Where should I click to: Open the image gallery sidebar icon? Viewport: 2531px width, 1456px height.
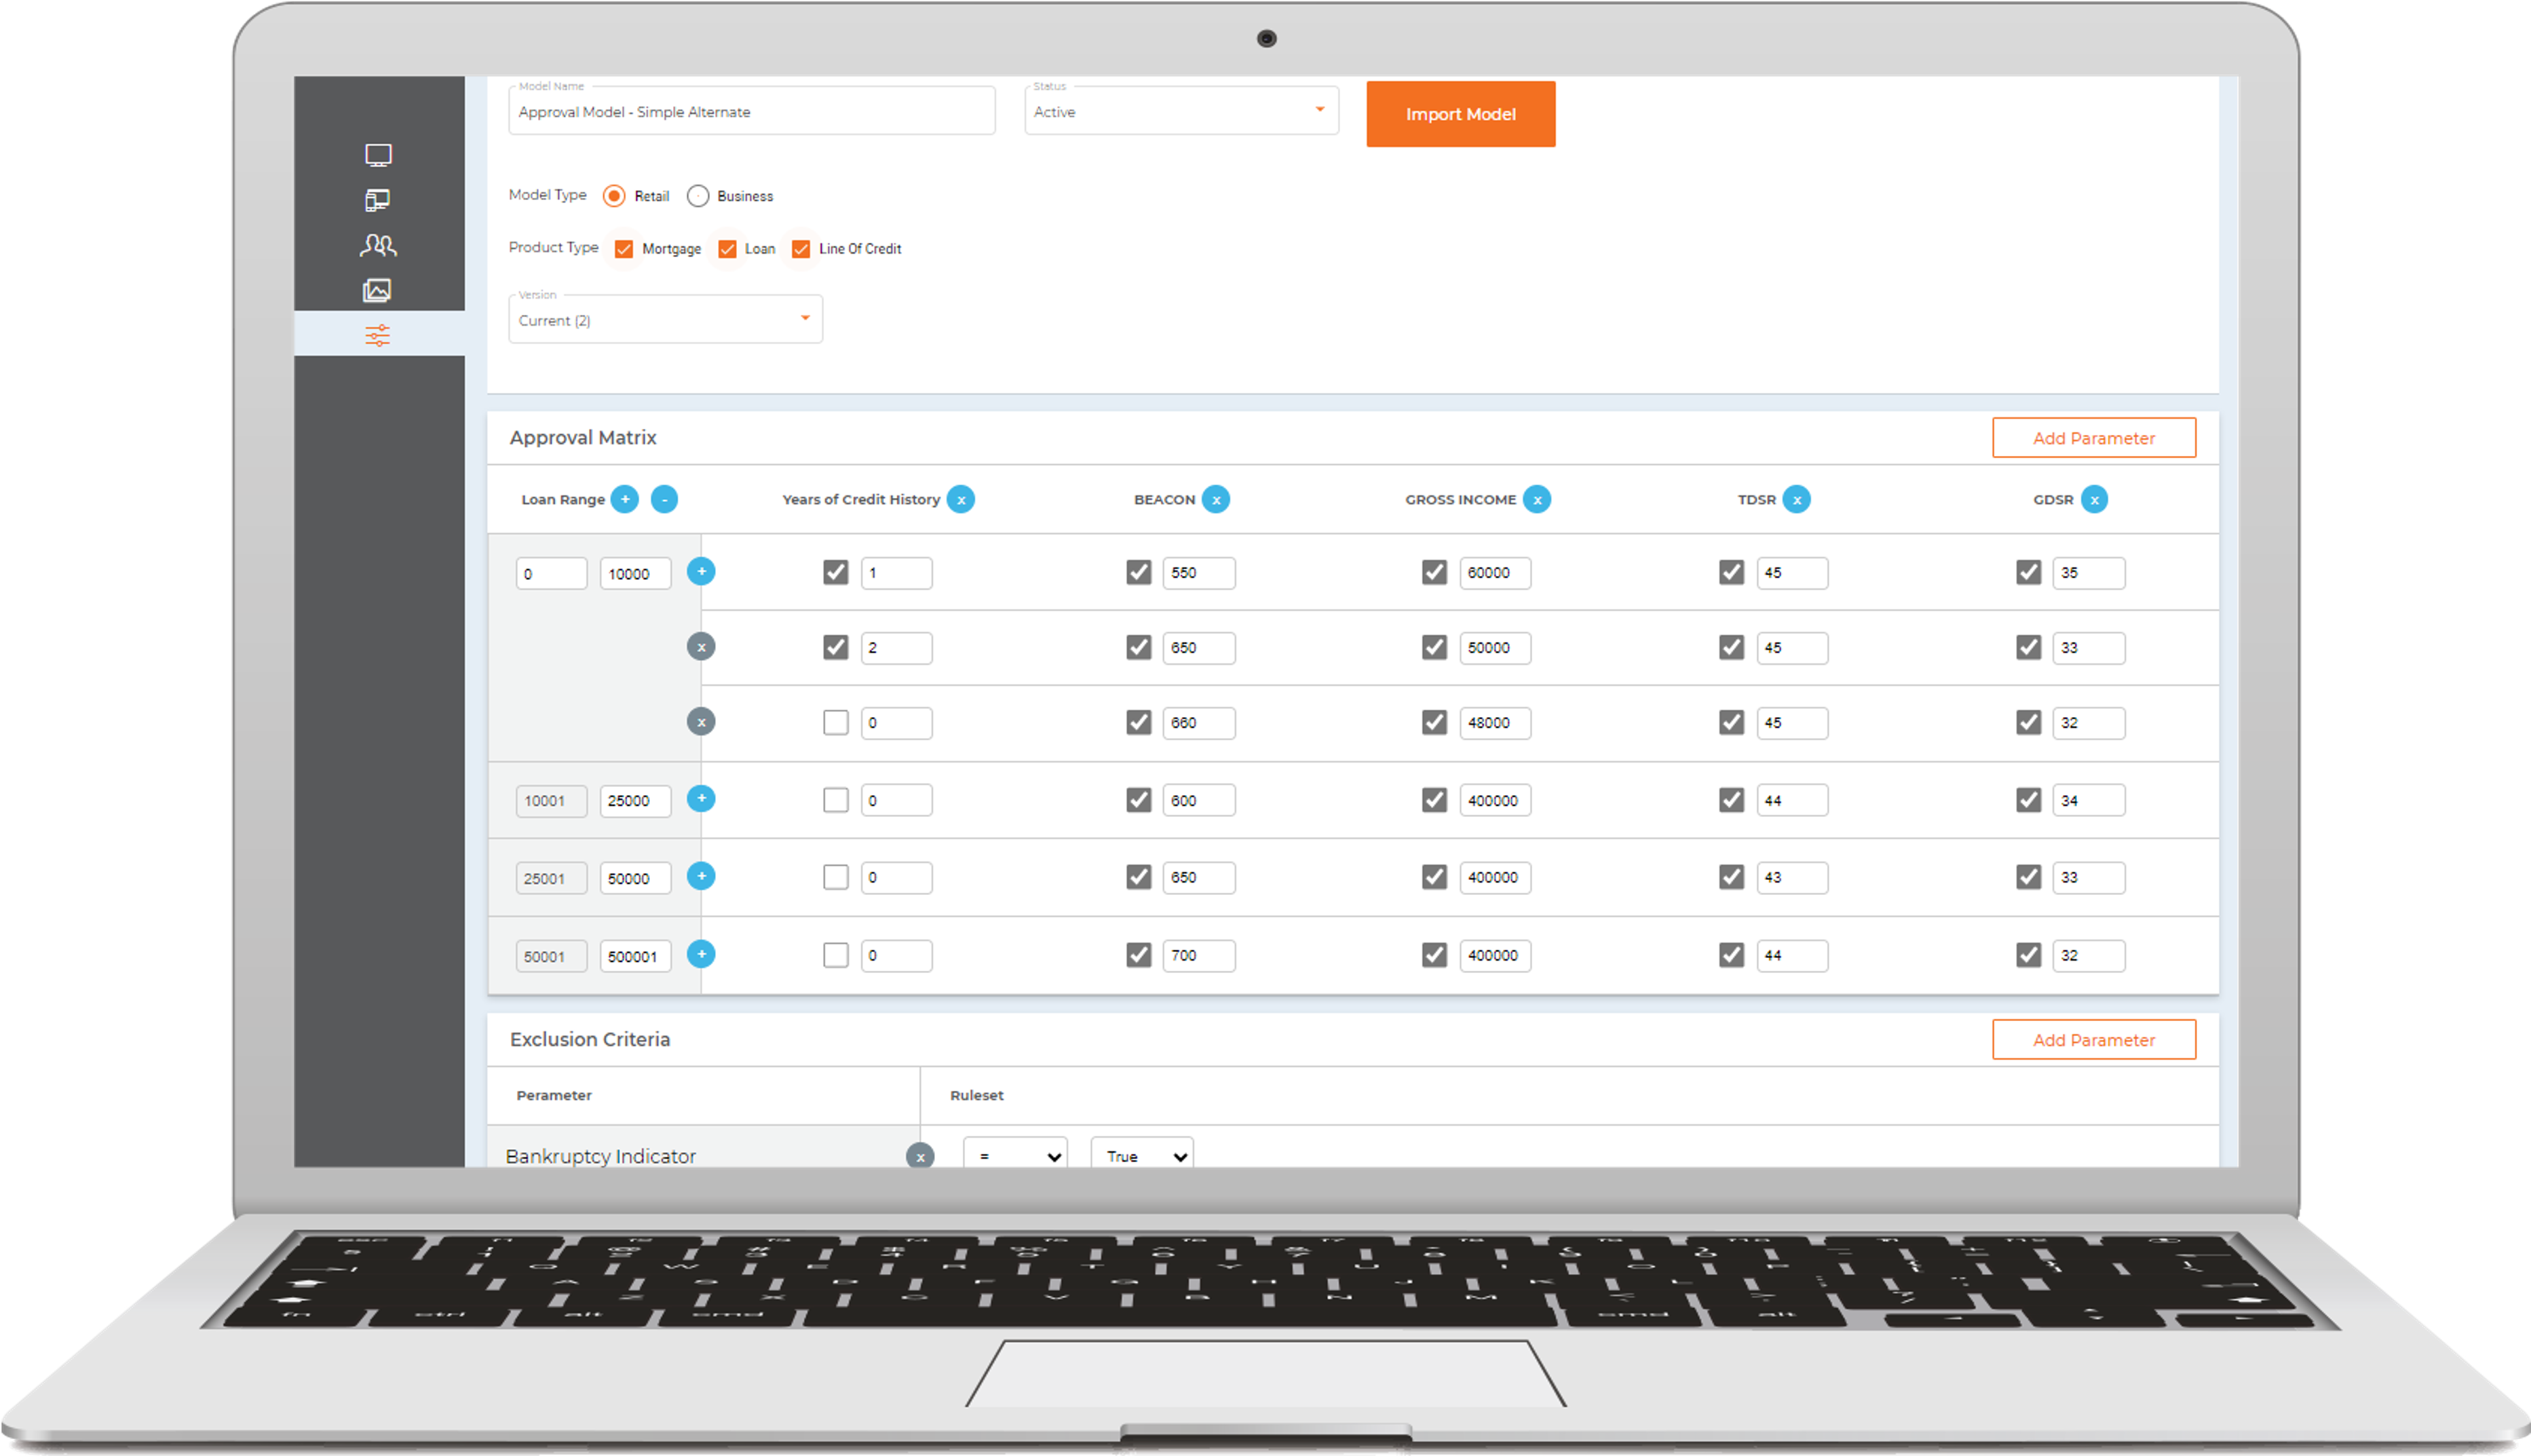[x=377, y=291]
